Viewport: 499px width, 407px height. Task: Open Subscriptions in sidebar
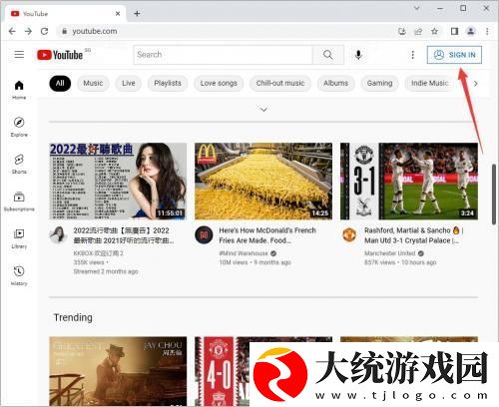[19, 202]
